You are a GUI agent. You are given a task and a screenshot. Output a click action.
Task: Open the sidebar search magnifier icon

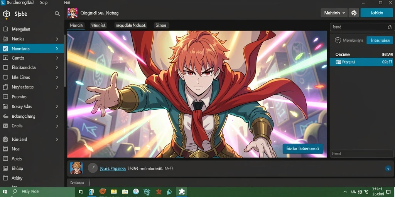point(57,14)
